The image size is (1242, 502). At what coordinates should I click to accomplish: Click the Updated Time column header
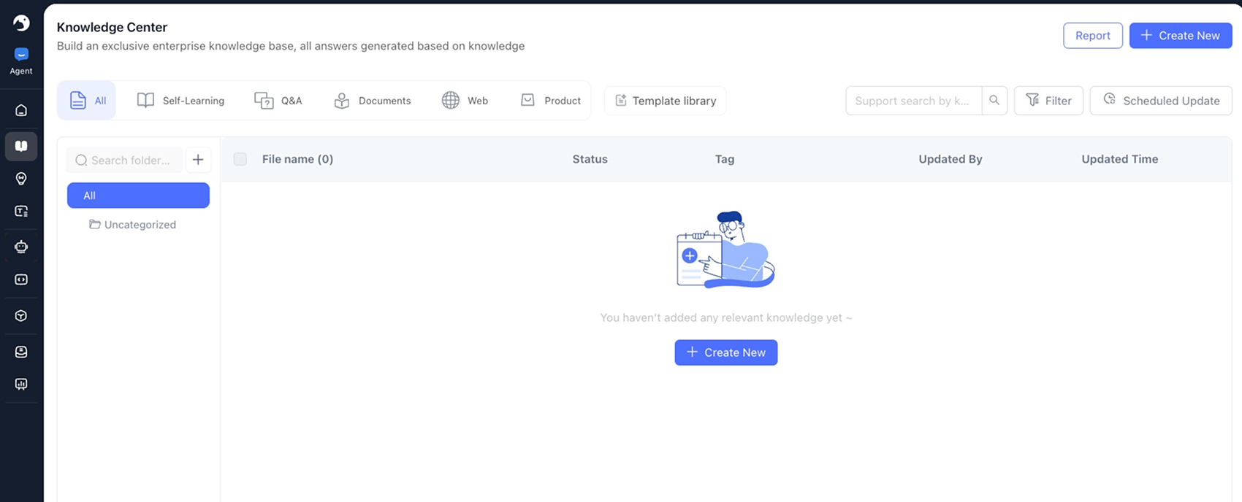click(1120, 159)
